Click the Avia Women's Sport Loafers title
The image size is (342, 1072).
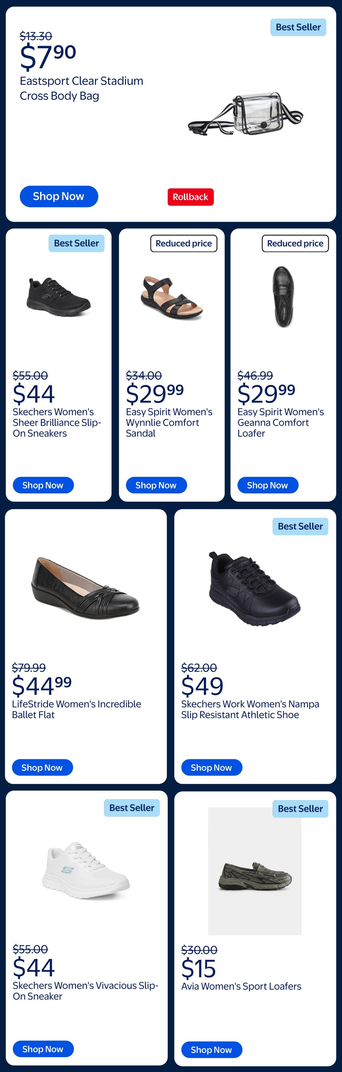[241, 986]
